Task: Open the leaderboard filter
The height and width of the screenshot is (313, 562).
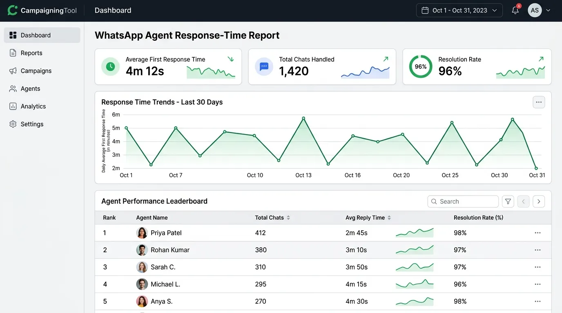Action: tap(508, 201)
